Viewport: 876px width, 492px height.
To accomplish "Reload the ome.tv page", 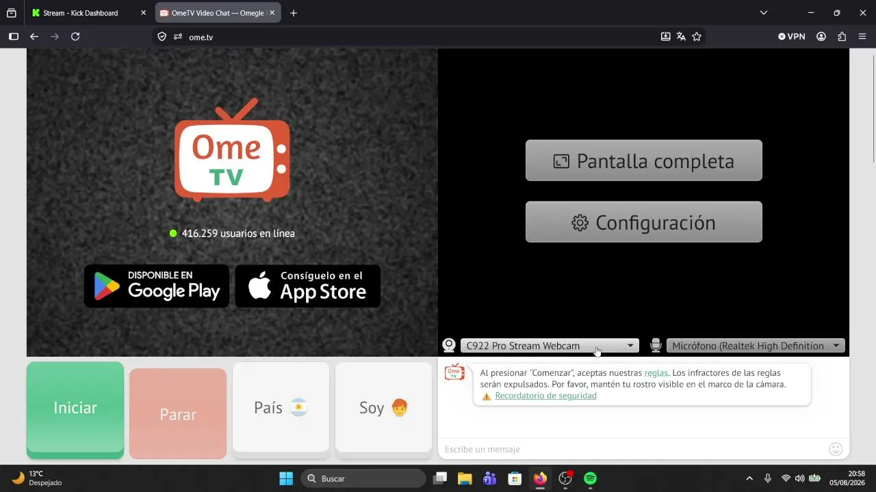I will (75, 37).
